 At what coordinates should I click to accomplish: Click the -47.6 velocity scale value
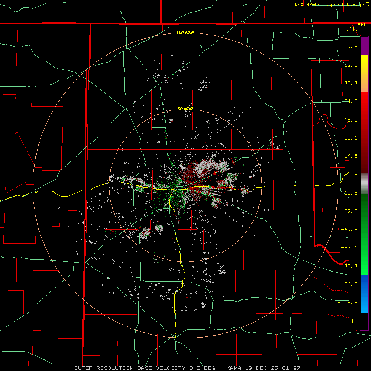click(x=349, y=230)
